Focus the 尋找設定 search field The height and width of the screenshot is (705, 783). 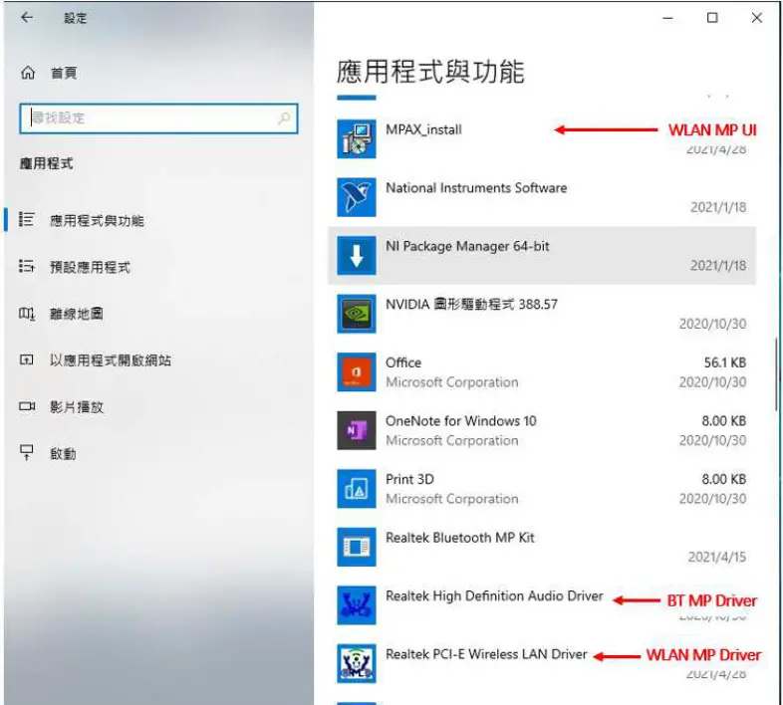click(x=158, y=118)
